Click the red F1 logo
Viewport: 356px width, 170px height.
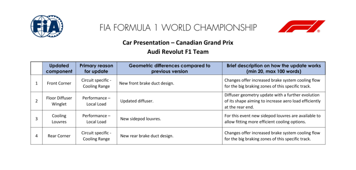click(301, 26)
